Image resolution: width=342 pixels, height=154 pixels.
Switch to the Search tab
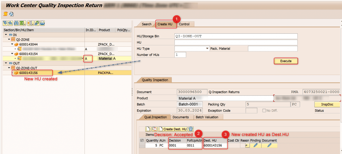click(147, 24)
